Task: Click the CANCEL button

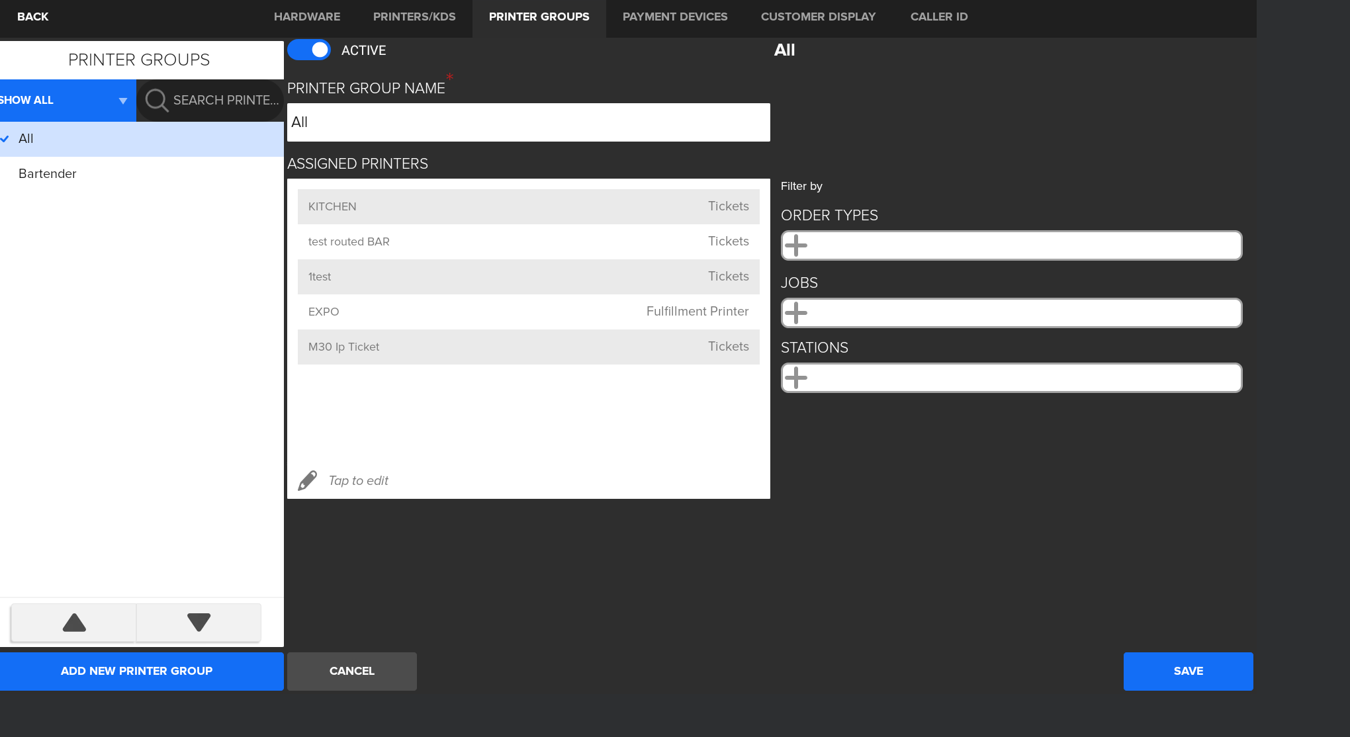Action: [352, 672]
